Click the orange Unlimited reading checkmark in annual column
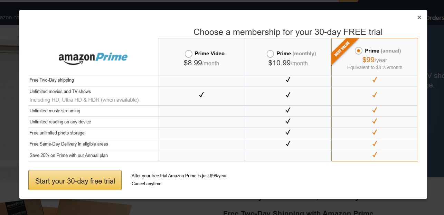Image resolution: width=444 pixels, height=215 pixels. [374, 121]
